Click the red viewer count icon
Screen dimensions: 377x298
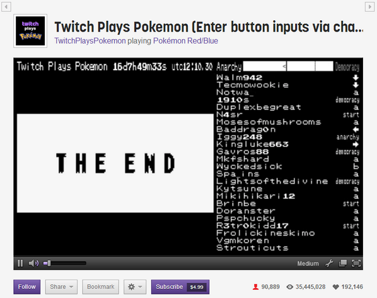pyautogui.click(x=255, y=287)
